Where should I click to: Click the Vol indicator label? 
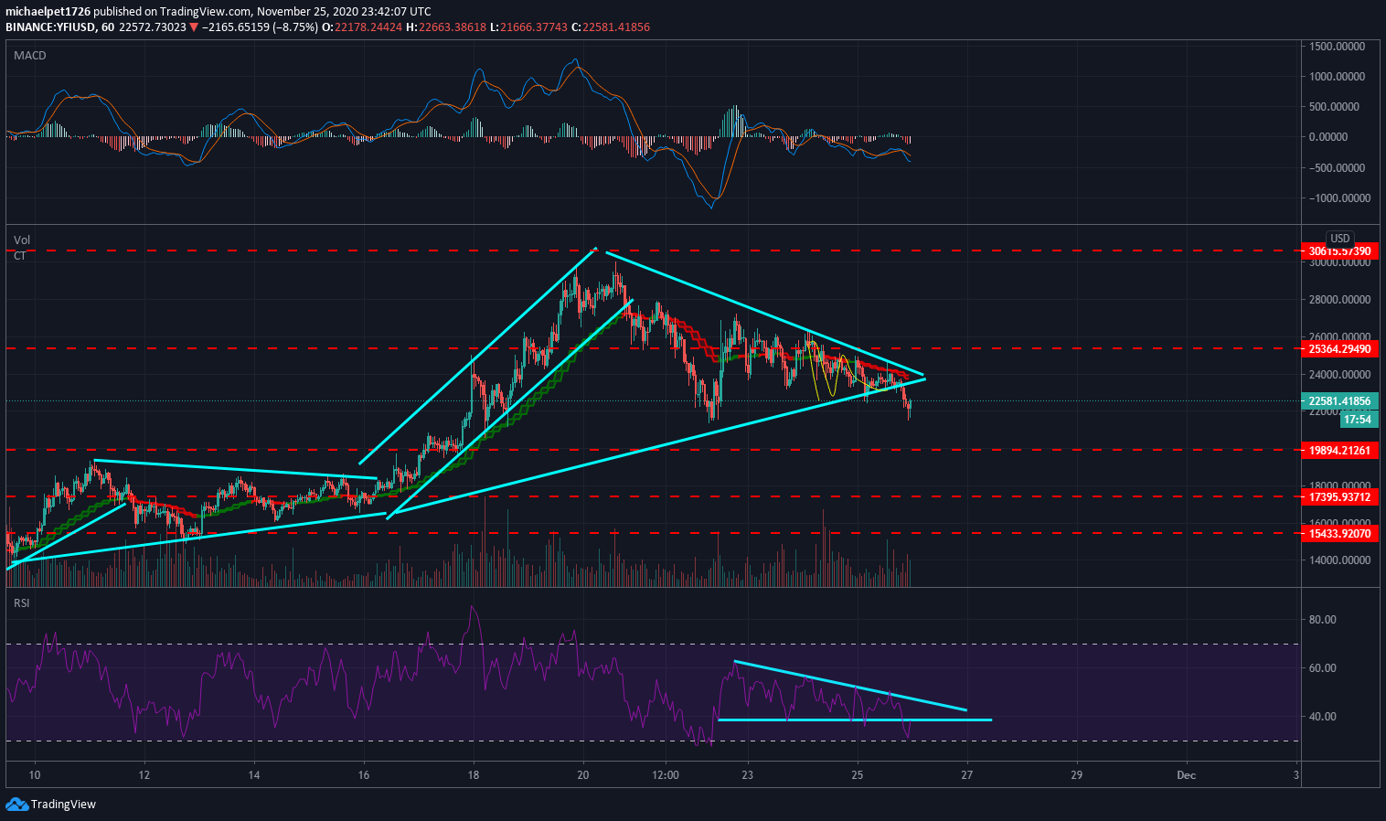point(22,240)
